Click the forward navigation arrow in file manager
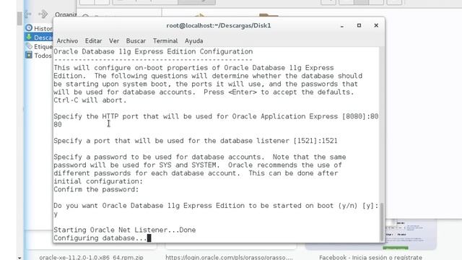Image resolution: width=462 pixels, height=260 pixels. [43, 14]
